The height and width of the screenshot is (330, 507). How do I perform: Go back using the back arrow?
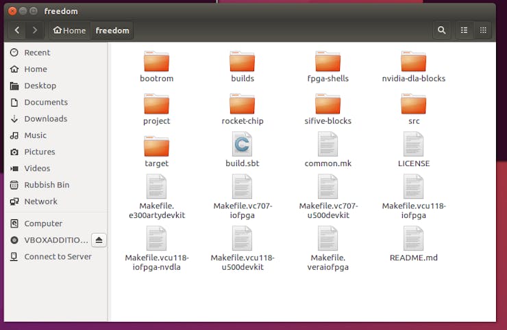(x=17, y=30)
